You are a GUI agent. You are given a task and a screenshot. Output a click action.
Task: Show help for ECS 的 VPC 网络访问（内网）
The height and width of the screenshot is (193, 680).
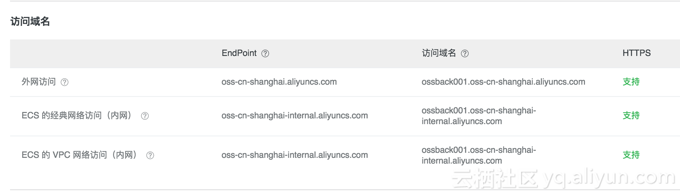(x=150, y=155)
